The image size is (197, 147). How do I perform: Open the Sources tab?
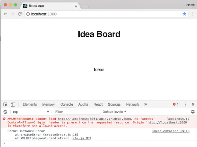point(114,104)
